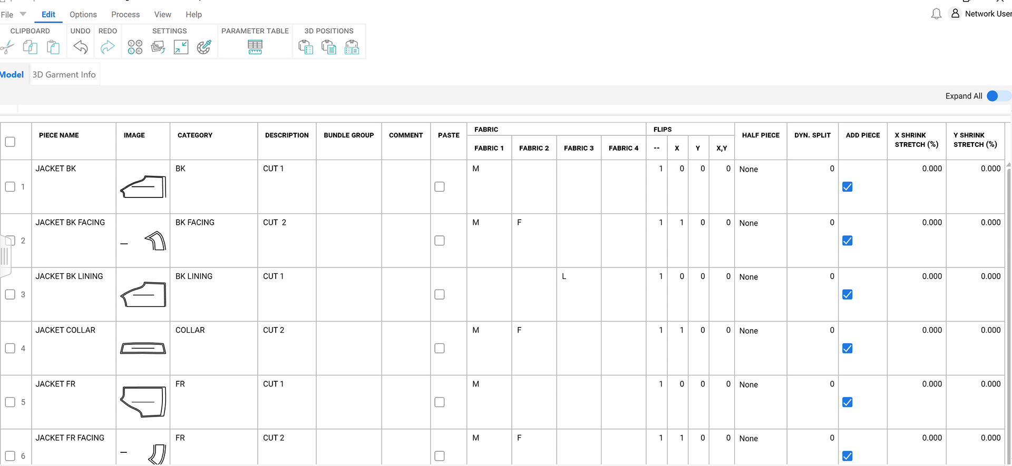Open the Process menu
The height and width of the screenshot is (466, 1012).
pos(125,15)
